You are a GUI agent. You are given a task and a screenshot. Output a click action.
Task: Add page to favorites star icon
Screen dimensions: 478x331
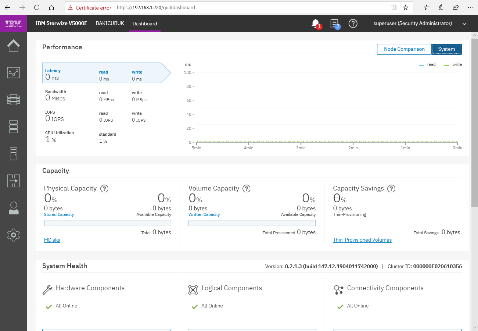coord(405,7)
